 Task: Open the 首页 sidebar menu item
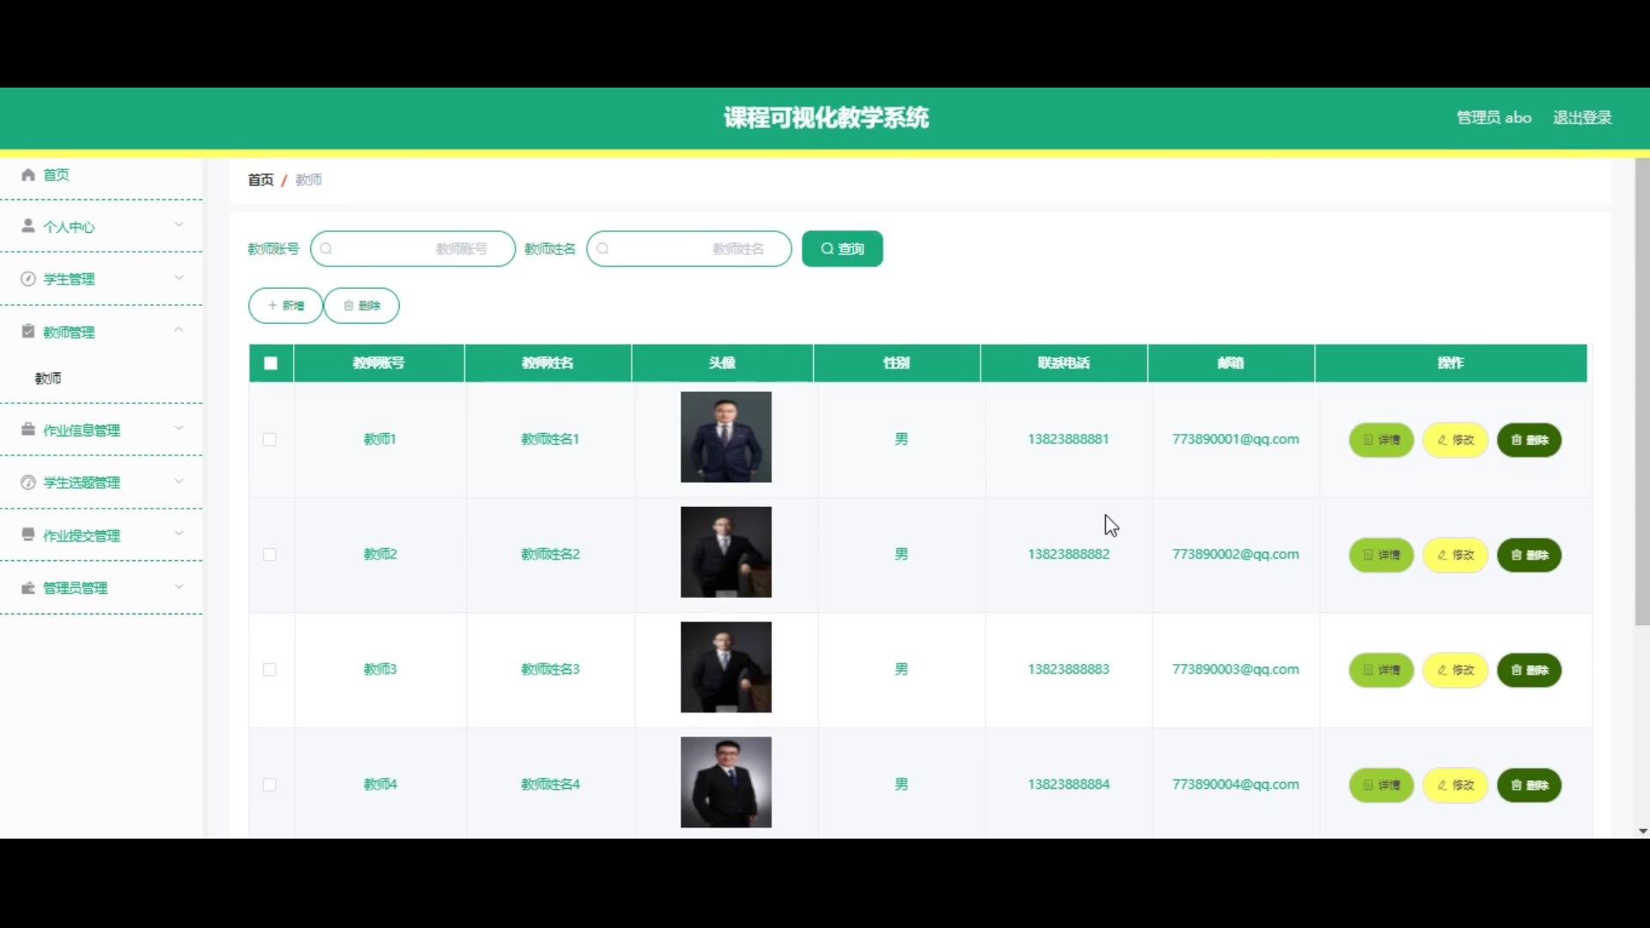101,175
